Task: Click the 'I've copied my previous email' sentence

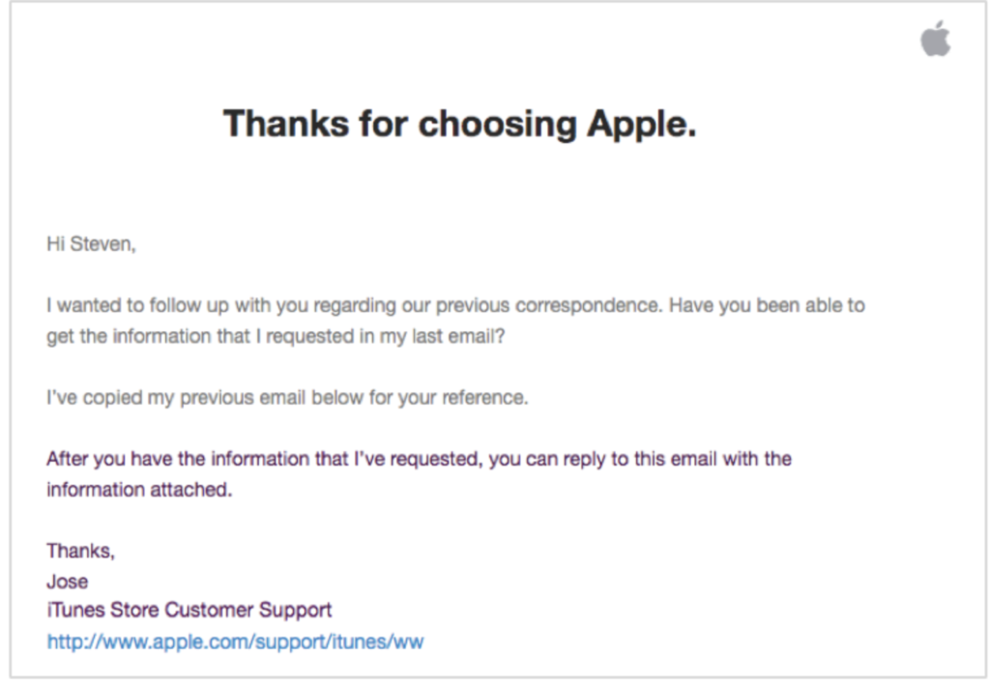Action: click(287, 398)
